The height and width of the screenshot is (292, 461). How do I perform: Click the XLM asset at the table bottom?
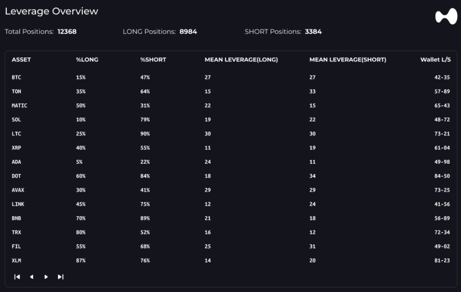[x=17, y=261]
